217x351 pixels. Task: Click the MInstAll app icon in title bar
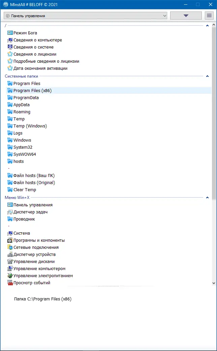point(6,4)
